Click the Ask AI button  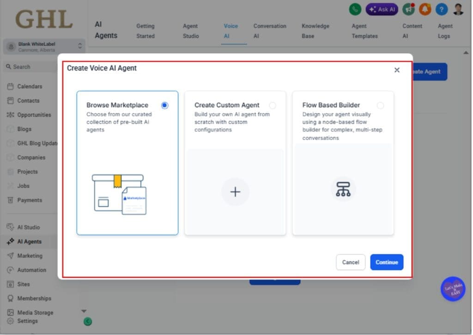pyautogui.click(x=382, y=9)
